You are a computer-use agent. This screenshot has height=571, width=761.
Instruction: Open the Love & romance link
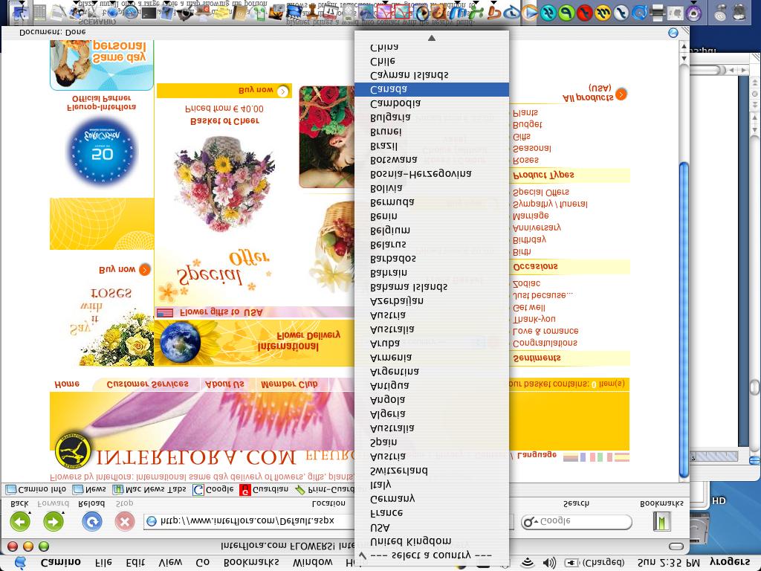pyautogui.click(x=545, y=331)
